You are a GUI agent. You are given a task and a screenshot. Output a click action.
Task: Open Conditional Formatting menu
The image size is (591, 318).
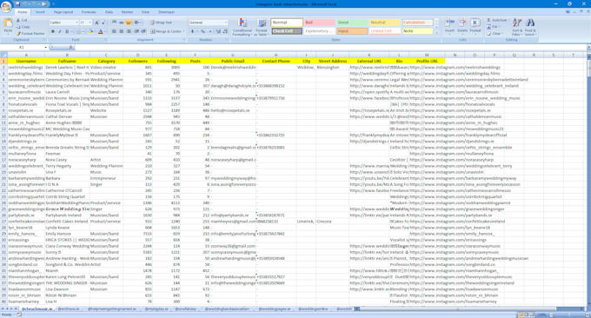(x=242, y=27)
